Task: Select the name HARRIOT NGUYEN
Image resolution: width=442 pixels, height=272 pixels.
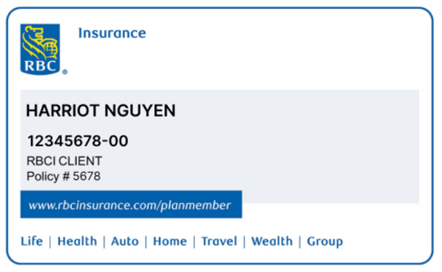Action: pos(101,110)
